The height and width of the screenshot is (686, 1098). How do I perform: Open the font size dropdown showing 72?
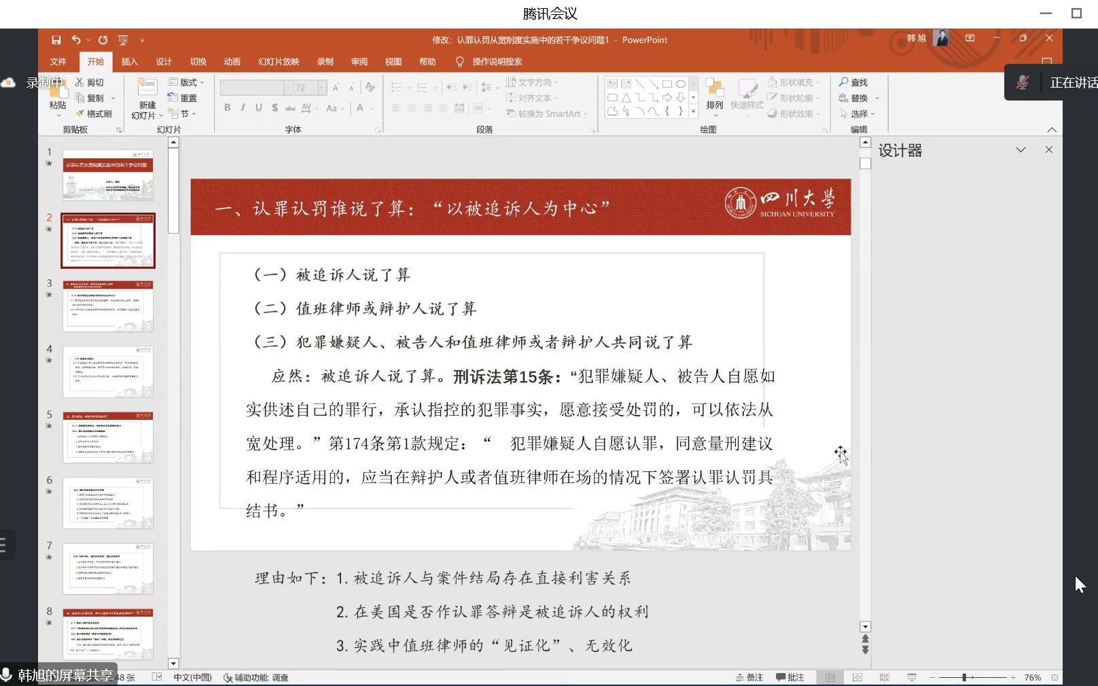pos(323,88)
